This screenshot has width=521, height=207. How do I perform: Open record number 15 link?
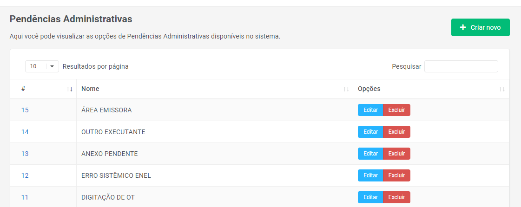coord(25,110)
